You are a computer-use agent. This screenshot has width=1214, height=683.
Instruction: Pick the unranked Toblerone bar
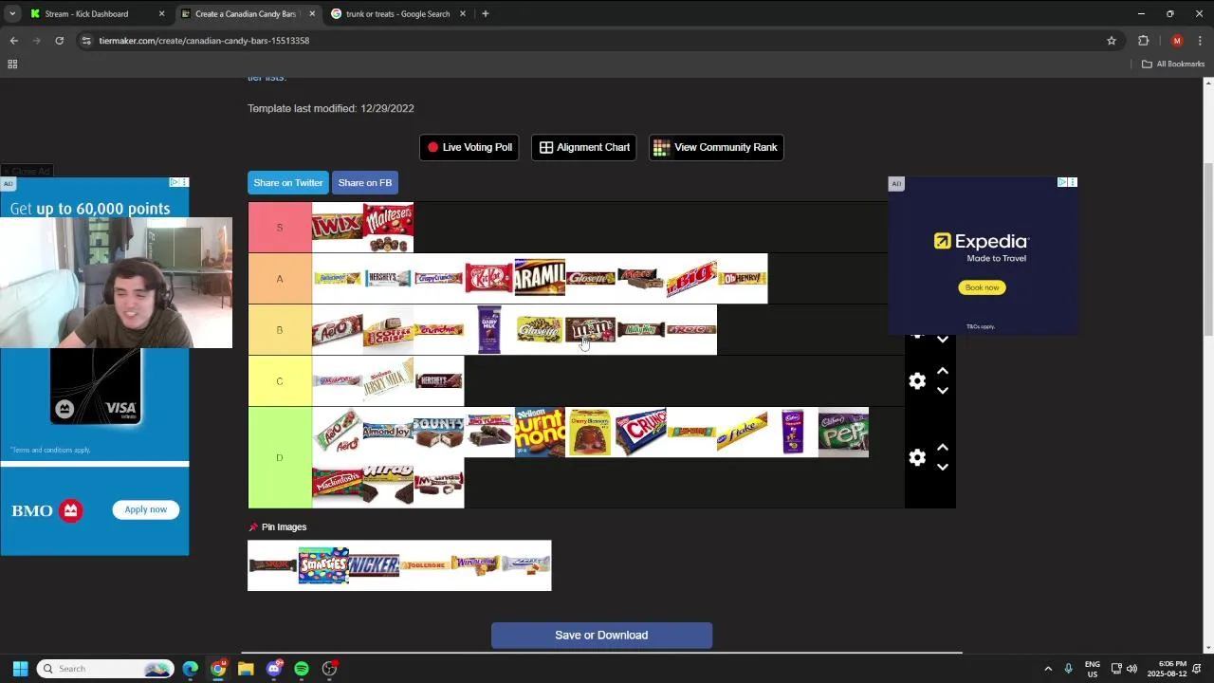click(x=424, y=565)
